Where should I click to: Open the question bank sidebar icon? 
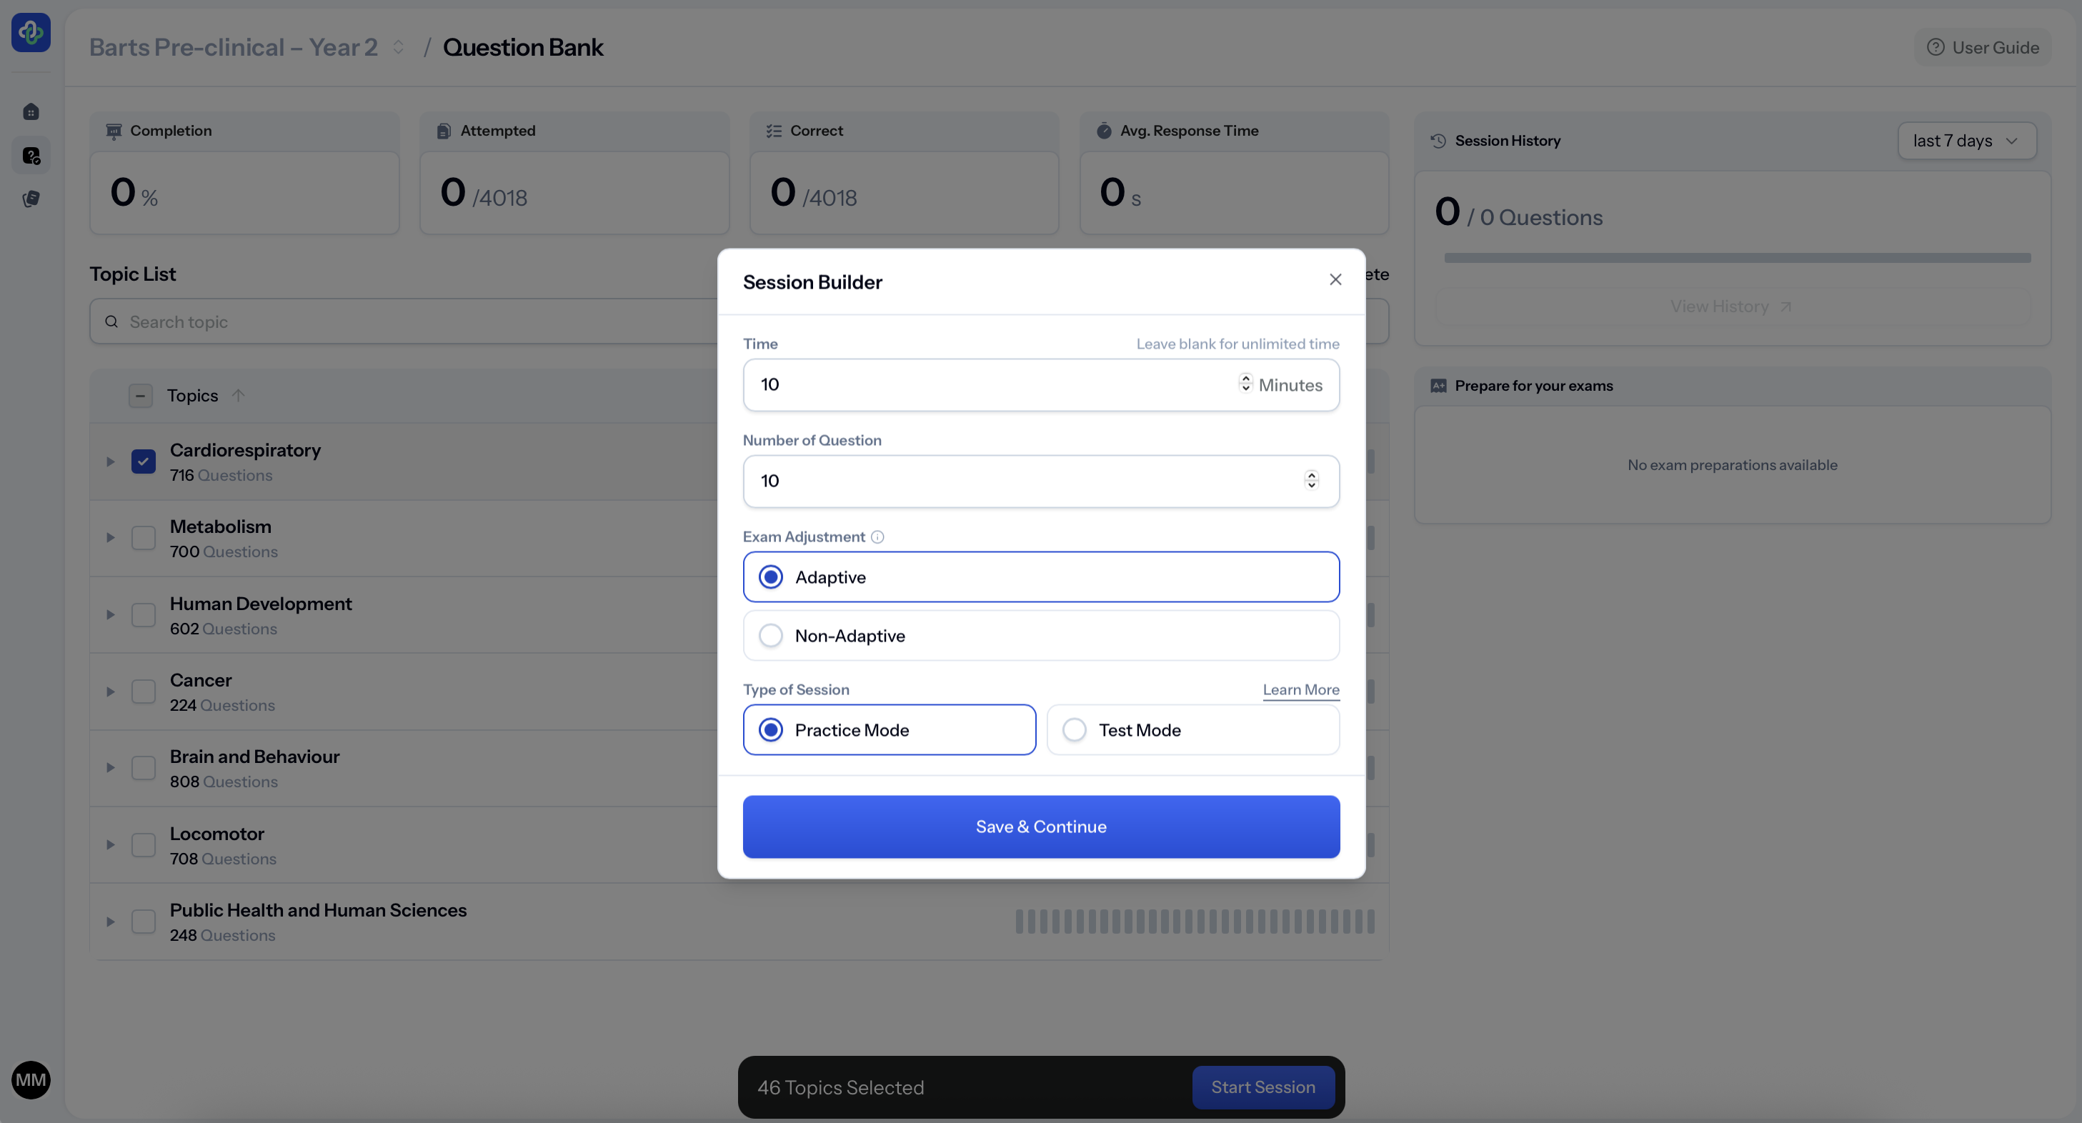[31, 155]
